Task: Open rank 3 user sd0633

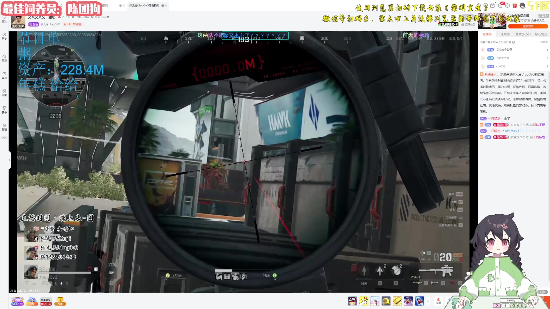Action: pyautogui.click(x=500, y=66)
